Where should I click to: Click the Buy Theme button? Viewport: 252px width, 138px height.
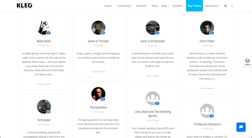point(194,6)
